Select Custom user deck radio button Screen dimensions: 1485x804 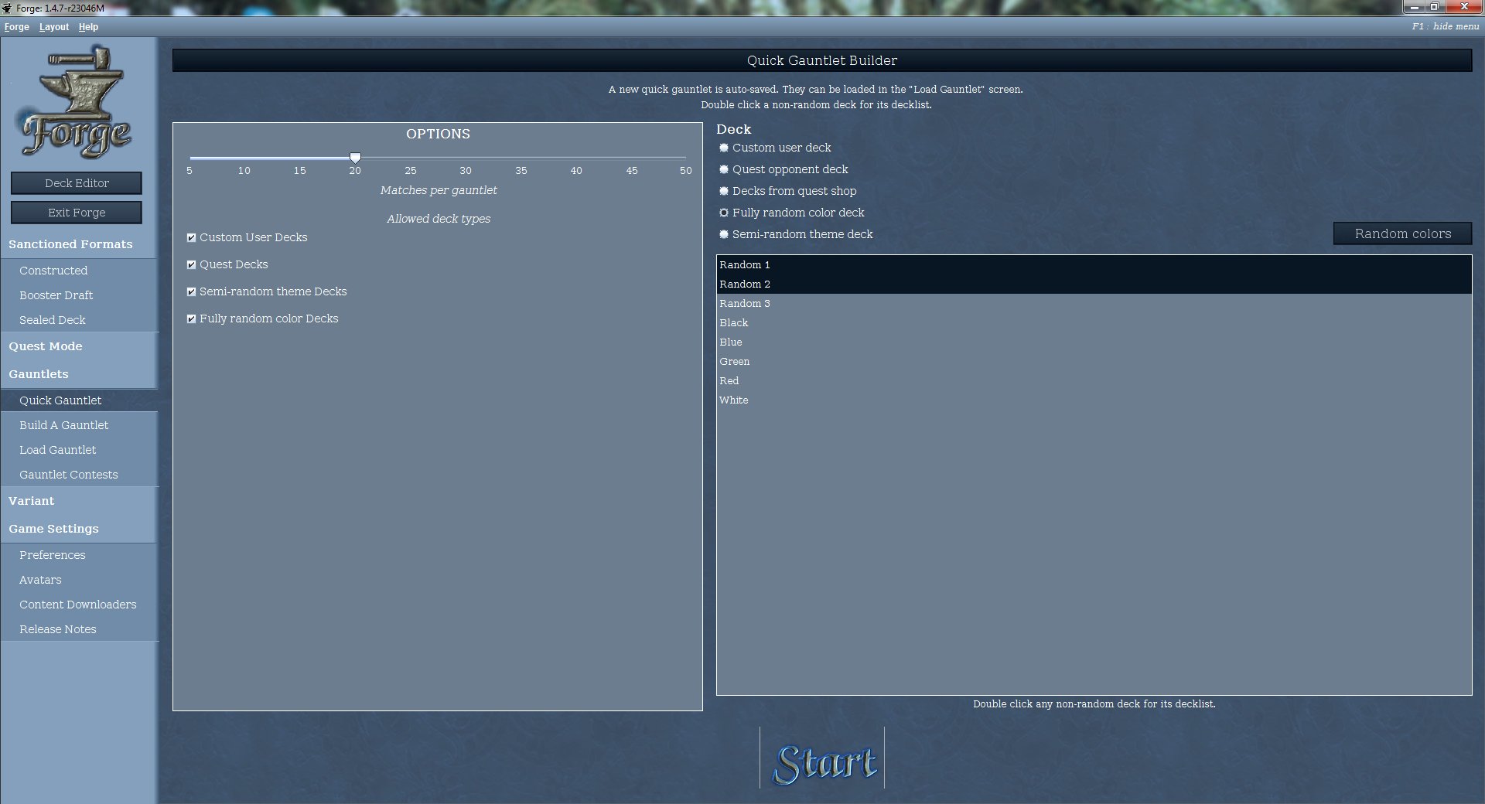[x=724, y=148]
